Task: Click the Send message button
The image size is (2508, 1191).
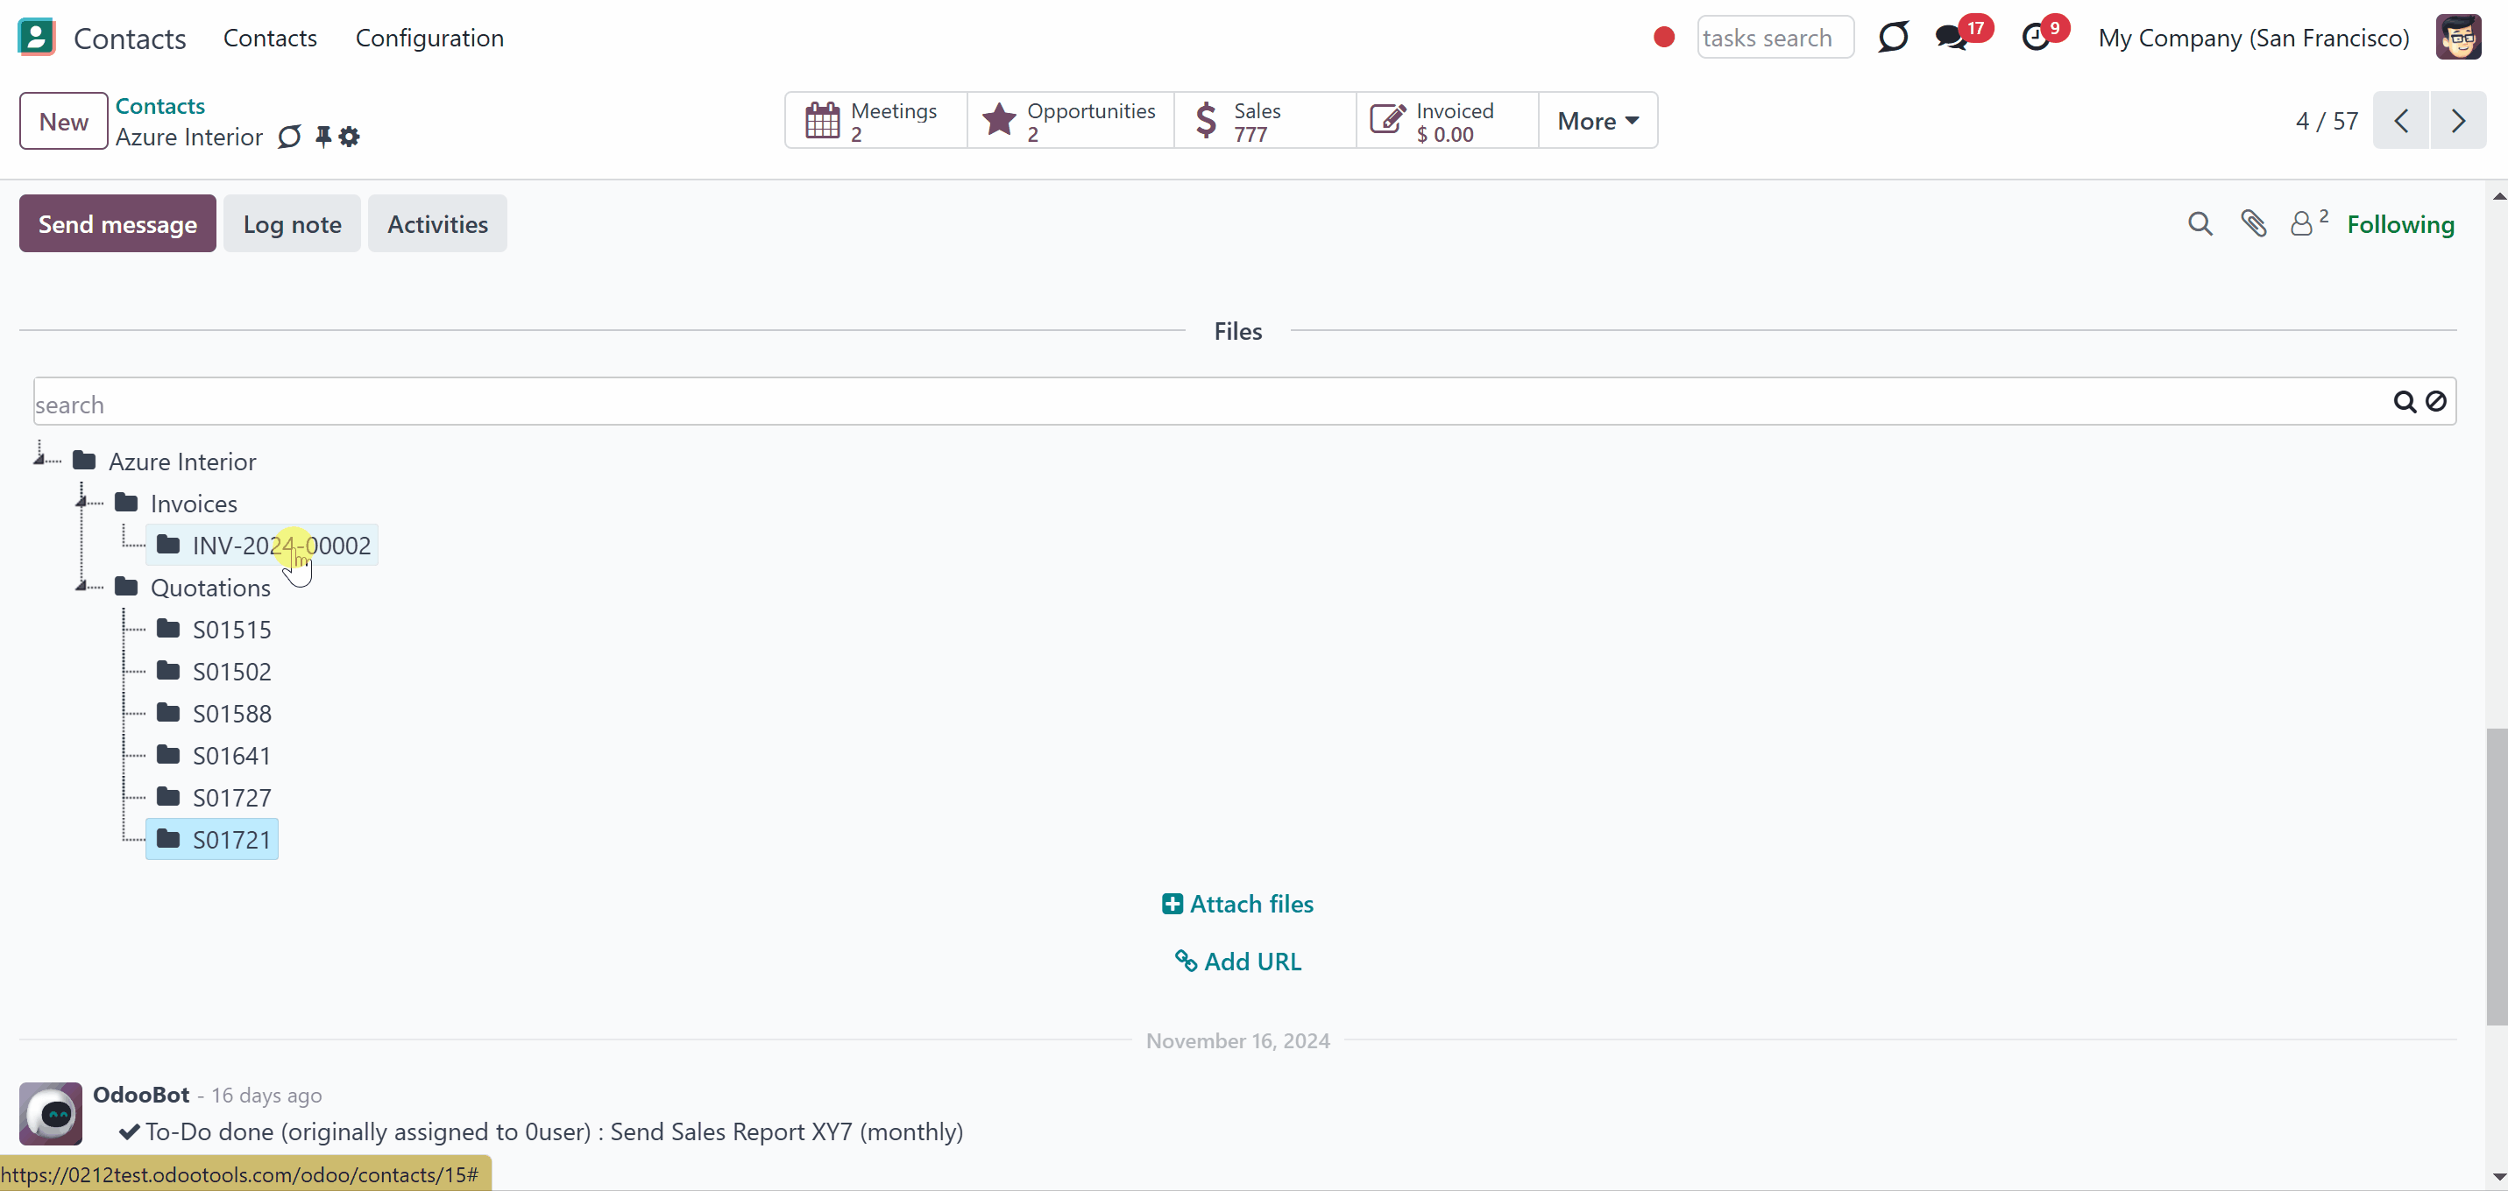Action: pos(117,224)
